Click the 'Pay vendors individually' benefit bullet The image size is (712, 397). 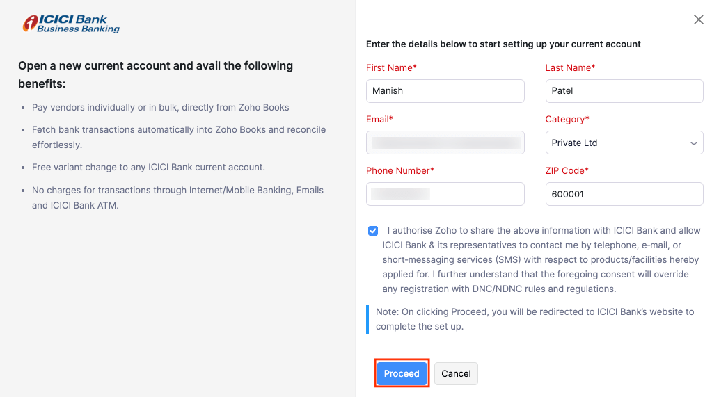click(160, 108)
